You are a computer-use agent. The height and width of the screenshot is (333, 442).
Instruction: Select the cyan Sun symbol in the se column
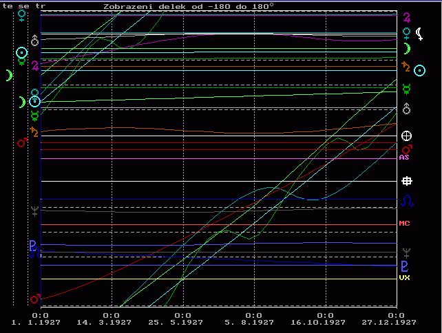tap(22, 53)
